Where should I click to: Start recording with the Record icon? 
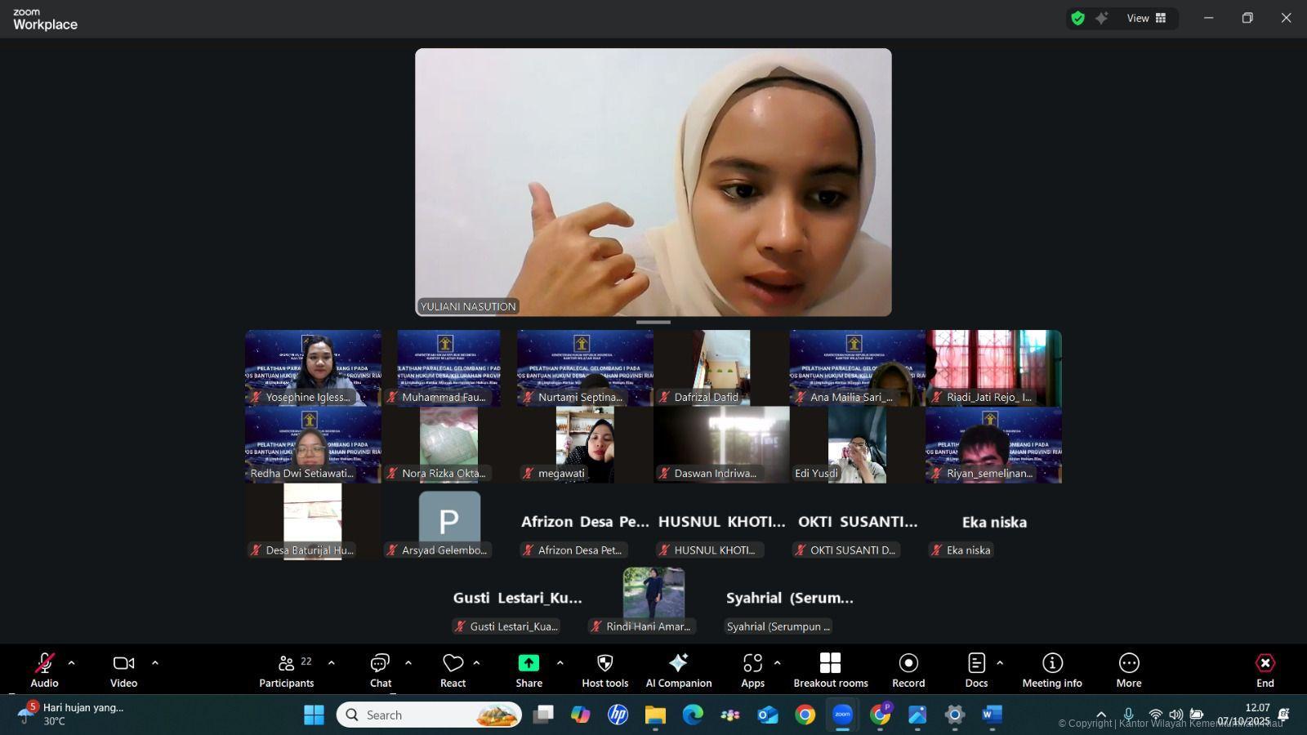coord(908,663)
